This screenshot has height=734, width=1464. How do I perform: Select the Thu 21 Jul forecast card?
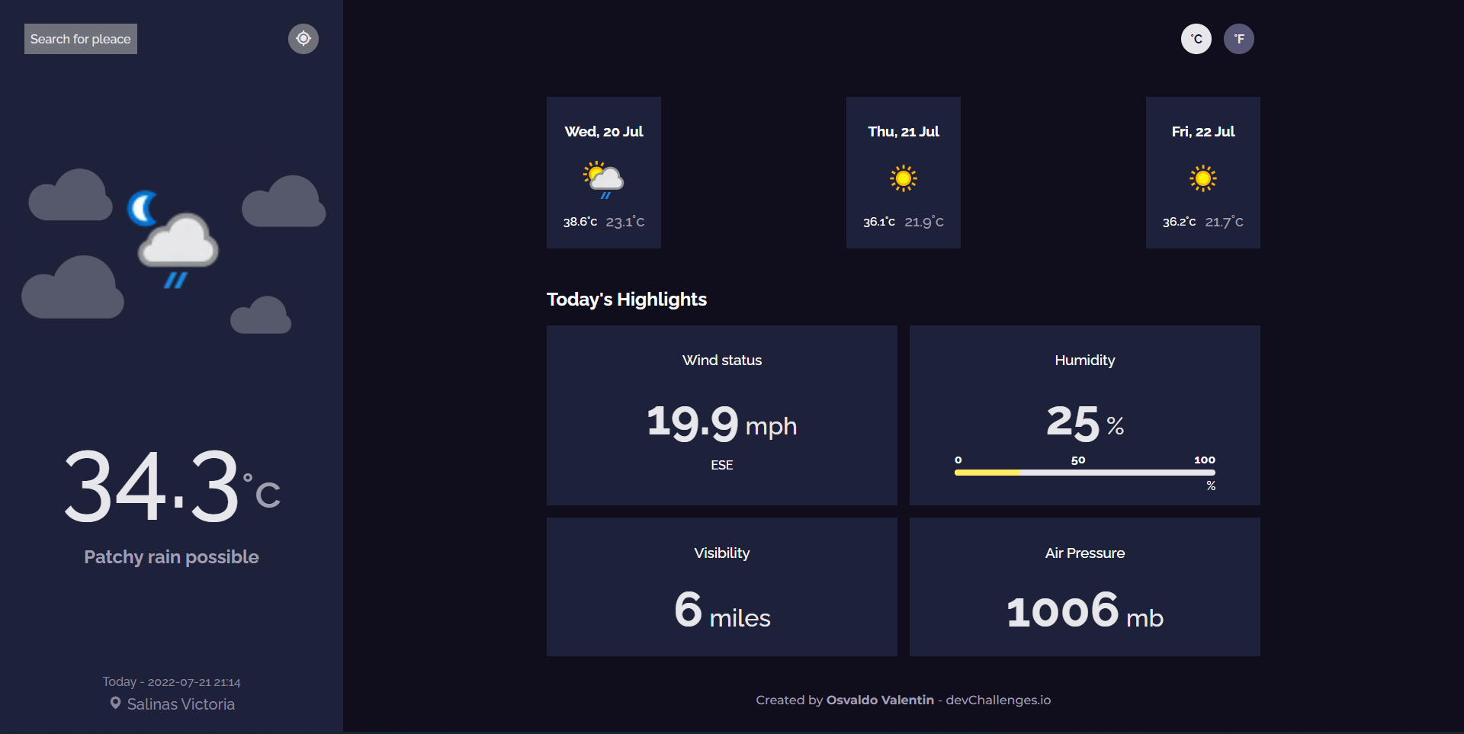tap(903, 172)
